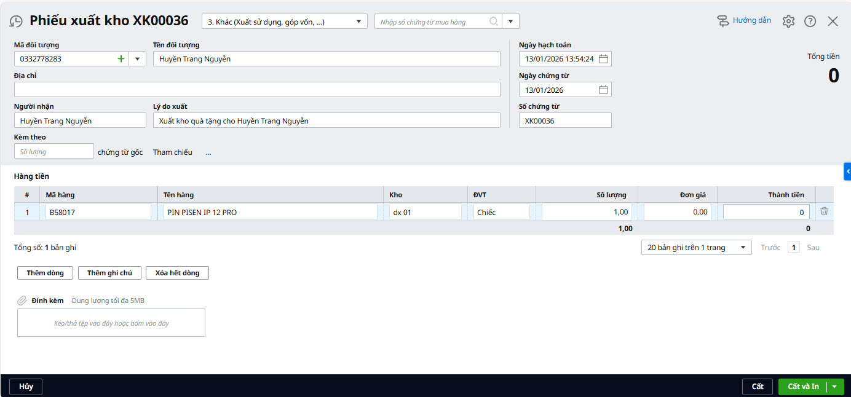Click the Hủy button
The image size is (851, 397).
click(26, 387)
